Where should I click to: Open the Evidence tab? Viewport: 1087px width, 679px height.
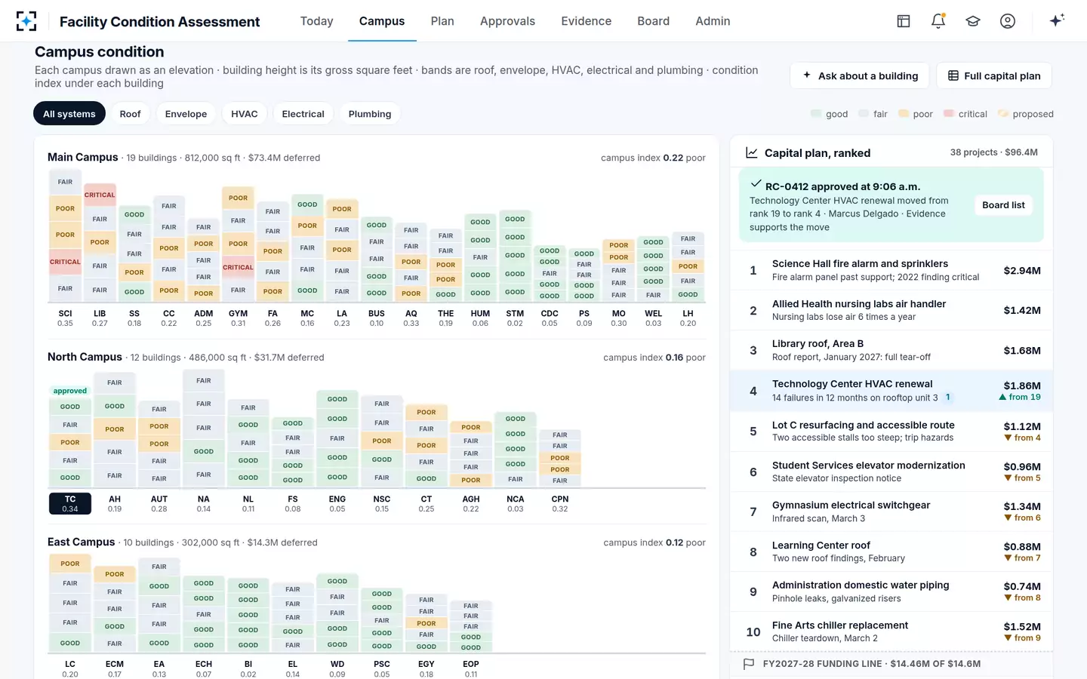pos(587,21)
